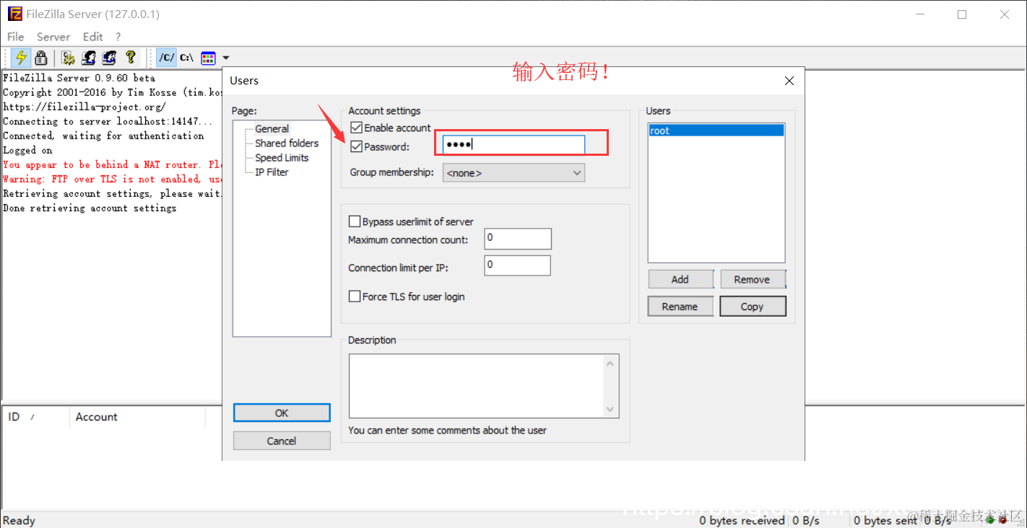The width and height of the screenshot is (1027, 528).
Task: Select Speed Limits page
Action: 282,157
